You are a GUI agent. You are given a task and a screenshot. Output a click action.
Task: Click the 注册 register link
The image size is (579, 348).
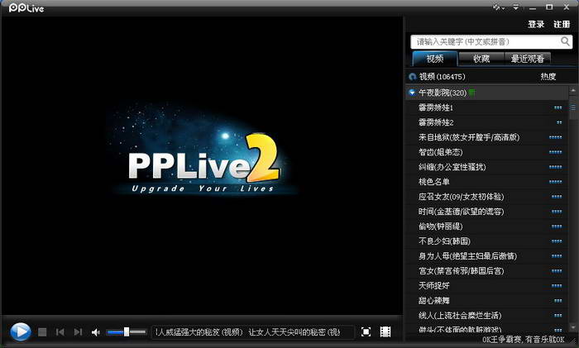pyautogui.click(x=562, y=24)
